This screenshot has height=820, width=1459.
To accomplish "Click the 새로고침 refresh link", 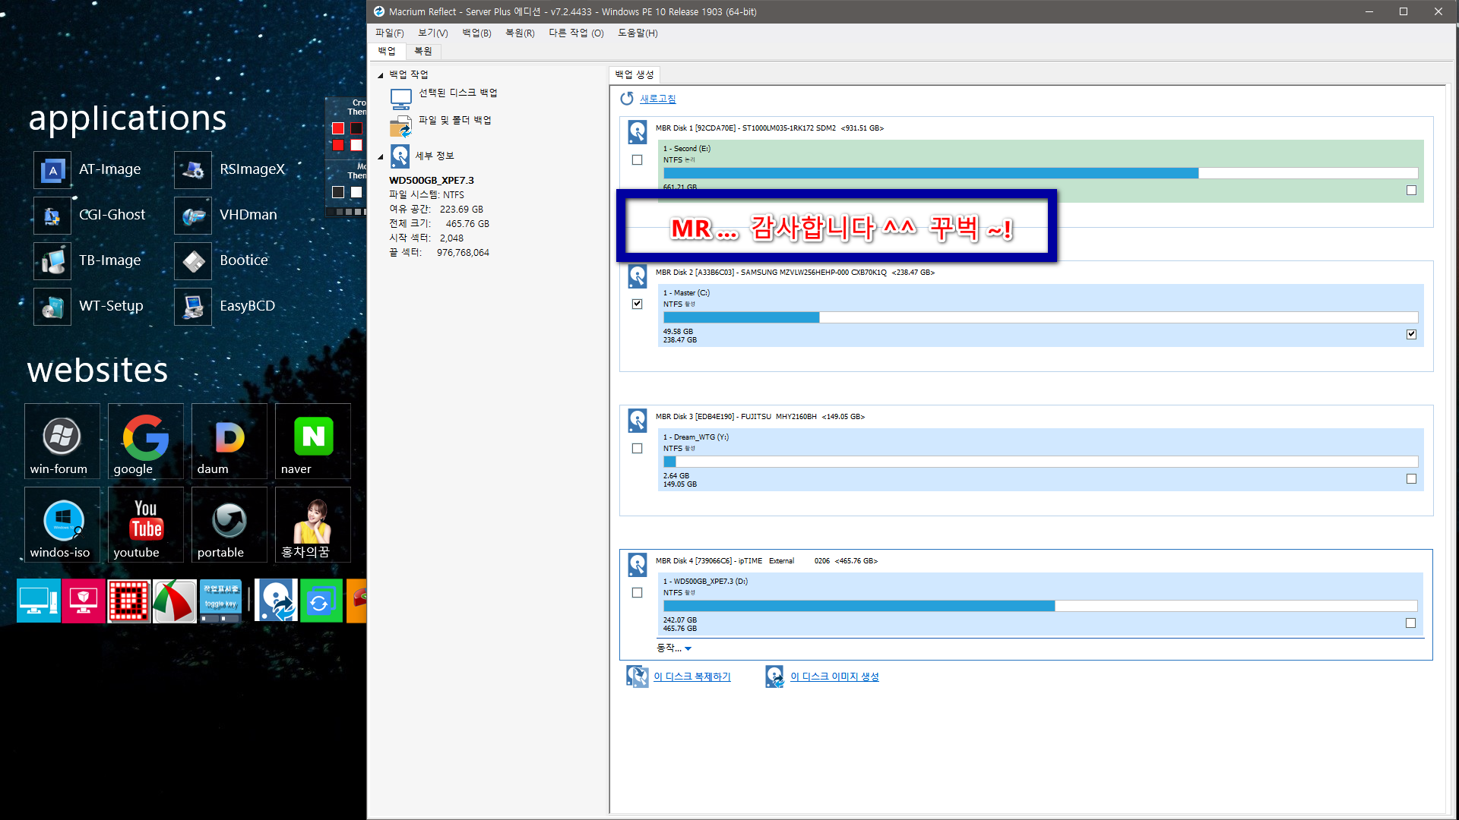I will 658,99.
